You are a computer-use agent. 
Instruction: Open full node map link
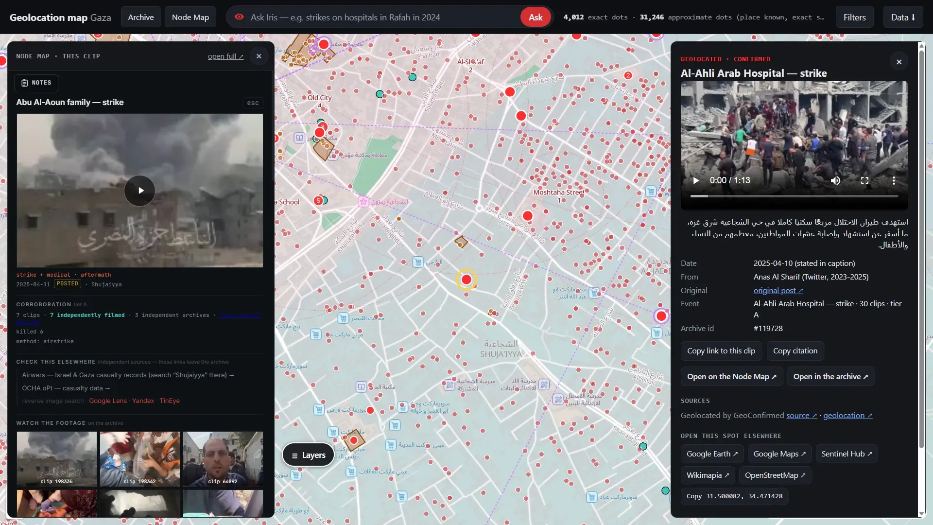(225, 56)
